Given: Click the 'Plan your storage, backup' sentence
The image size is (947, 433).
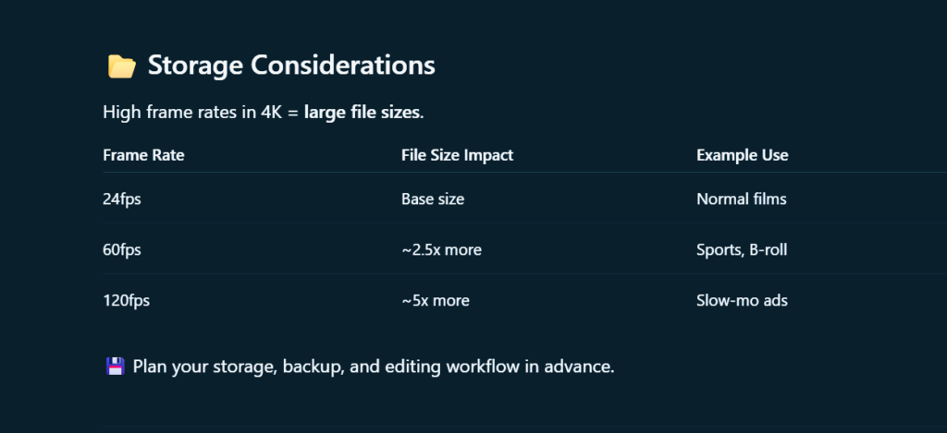Looking at the screenshot, I should [x=374, y=367].
